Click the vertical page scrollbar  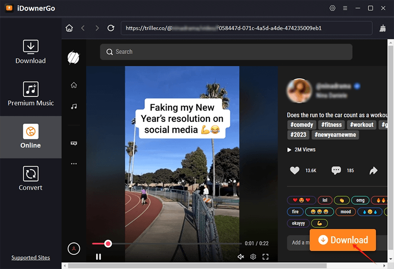point(391,148)
